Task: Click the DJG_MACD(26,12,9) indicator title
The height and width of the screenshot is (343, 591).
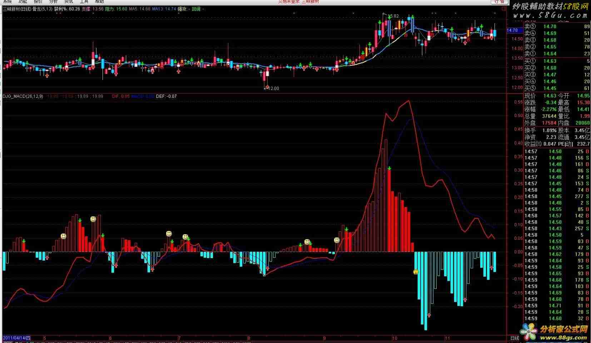Action: [x=23, y=96]
